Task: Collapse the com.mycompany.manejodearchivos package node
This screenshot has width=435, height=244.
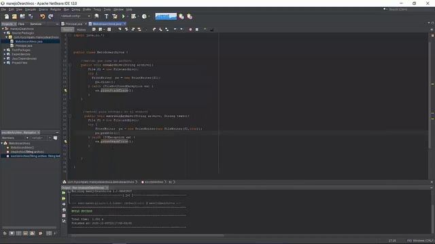Action: pyautogui.click(x=7, y=37)
